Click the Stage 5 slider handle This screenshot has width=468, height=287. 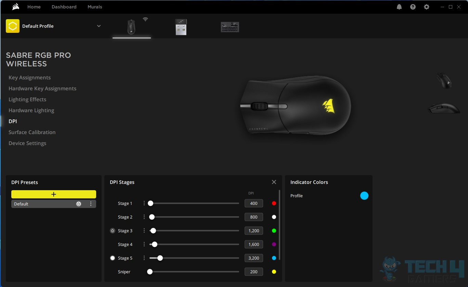coord(160,258)
